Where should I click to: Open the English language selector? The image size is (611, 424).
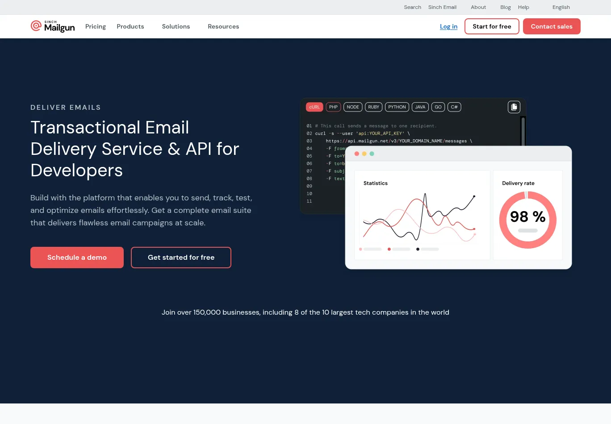coord(561,7)
